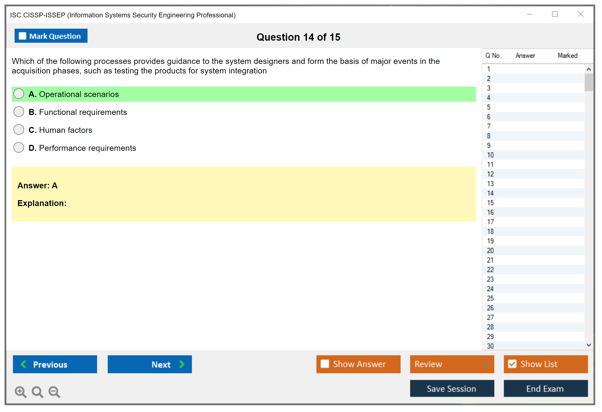
Task: Pick option D Performance requirements
Action: point(19,148)
